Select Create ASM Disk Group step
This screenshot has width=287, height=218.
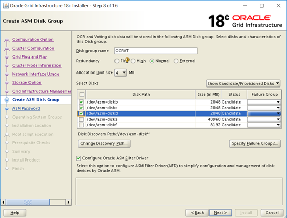pos(36,100)
